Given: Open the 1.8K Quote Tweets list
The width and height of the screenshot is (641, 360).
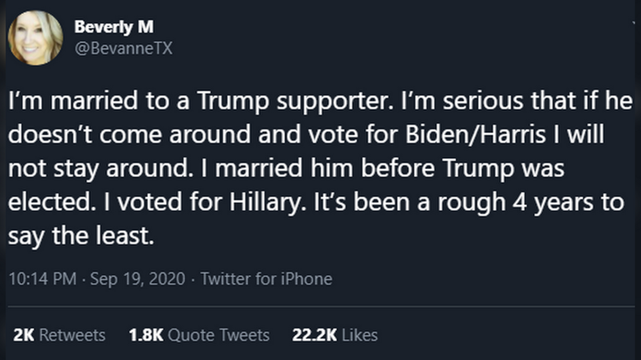Looking at the screenshot, I should coord(198,335).
